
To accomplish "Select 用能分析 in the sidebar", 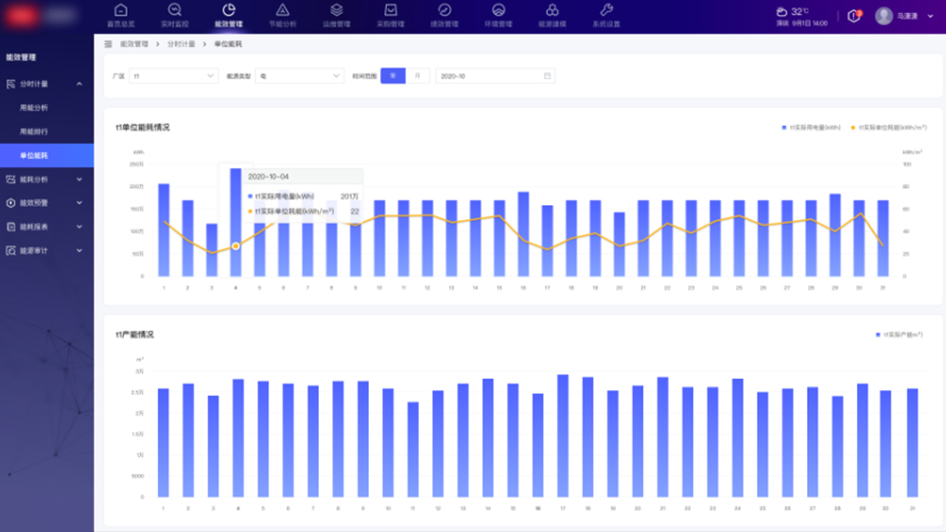I will [34, 108].
